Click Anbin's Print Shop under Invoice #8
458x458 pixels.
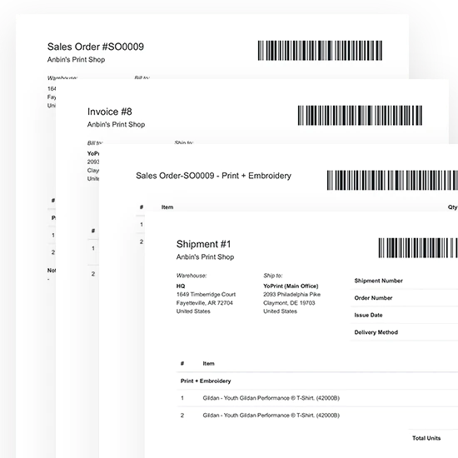116,124
